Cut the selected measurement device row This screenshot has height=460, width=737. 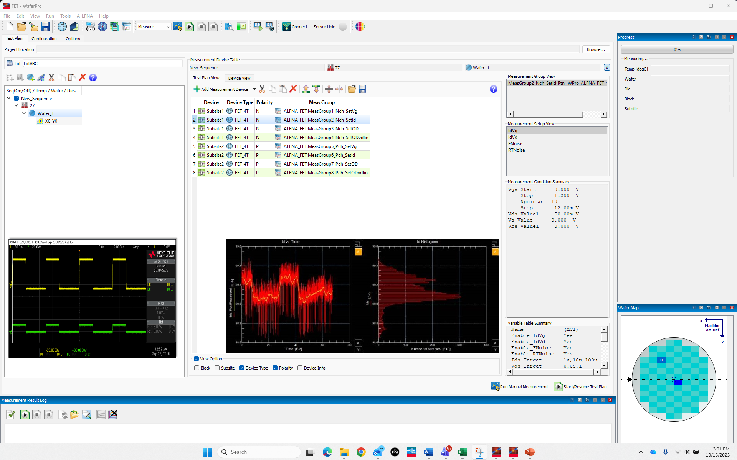262,89
